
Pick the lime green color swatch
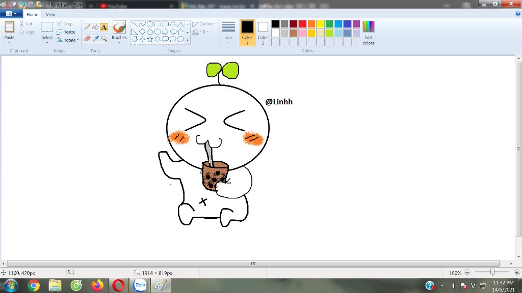[329, 33]
